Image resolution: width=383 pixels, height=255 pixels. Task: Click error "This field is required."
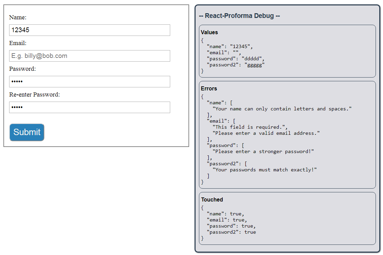(250, 127)
